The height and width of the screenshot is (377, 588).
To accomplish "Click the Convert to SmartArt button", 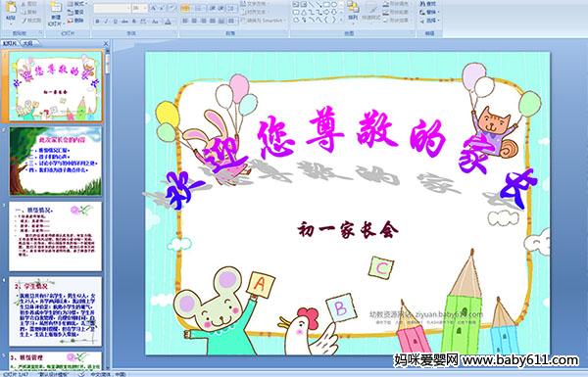I will (x=264, y=21).
